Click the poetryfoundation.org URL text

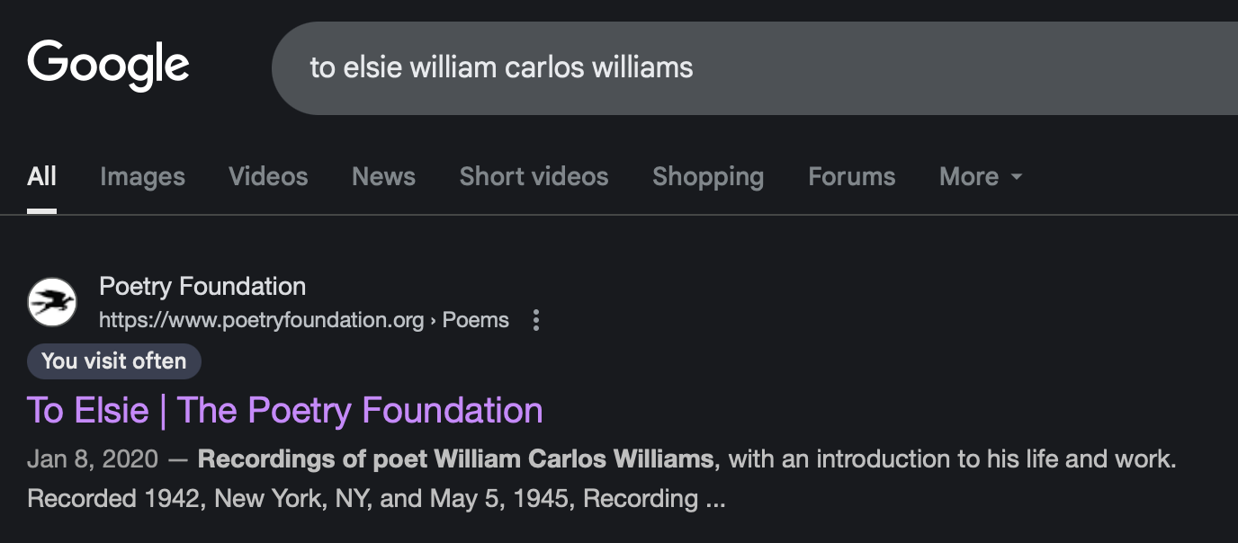click(x=261, y=320)
